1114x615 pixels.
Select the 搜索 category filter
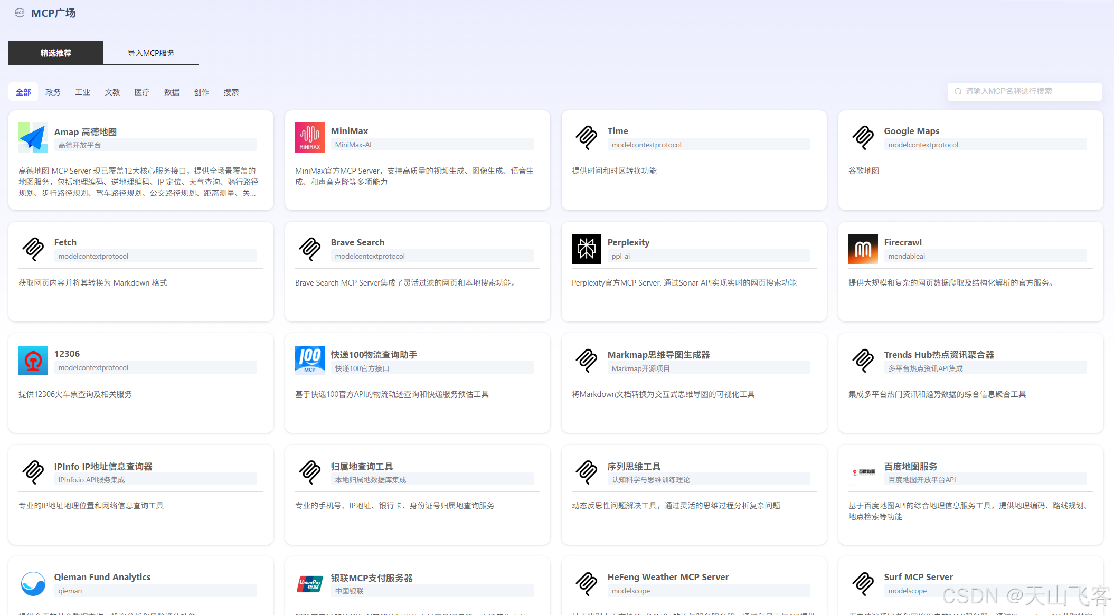click(x=231, y=92)
